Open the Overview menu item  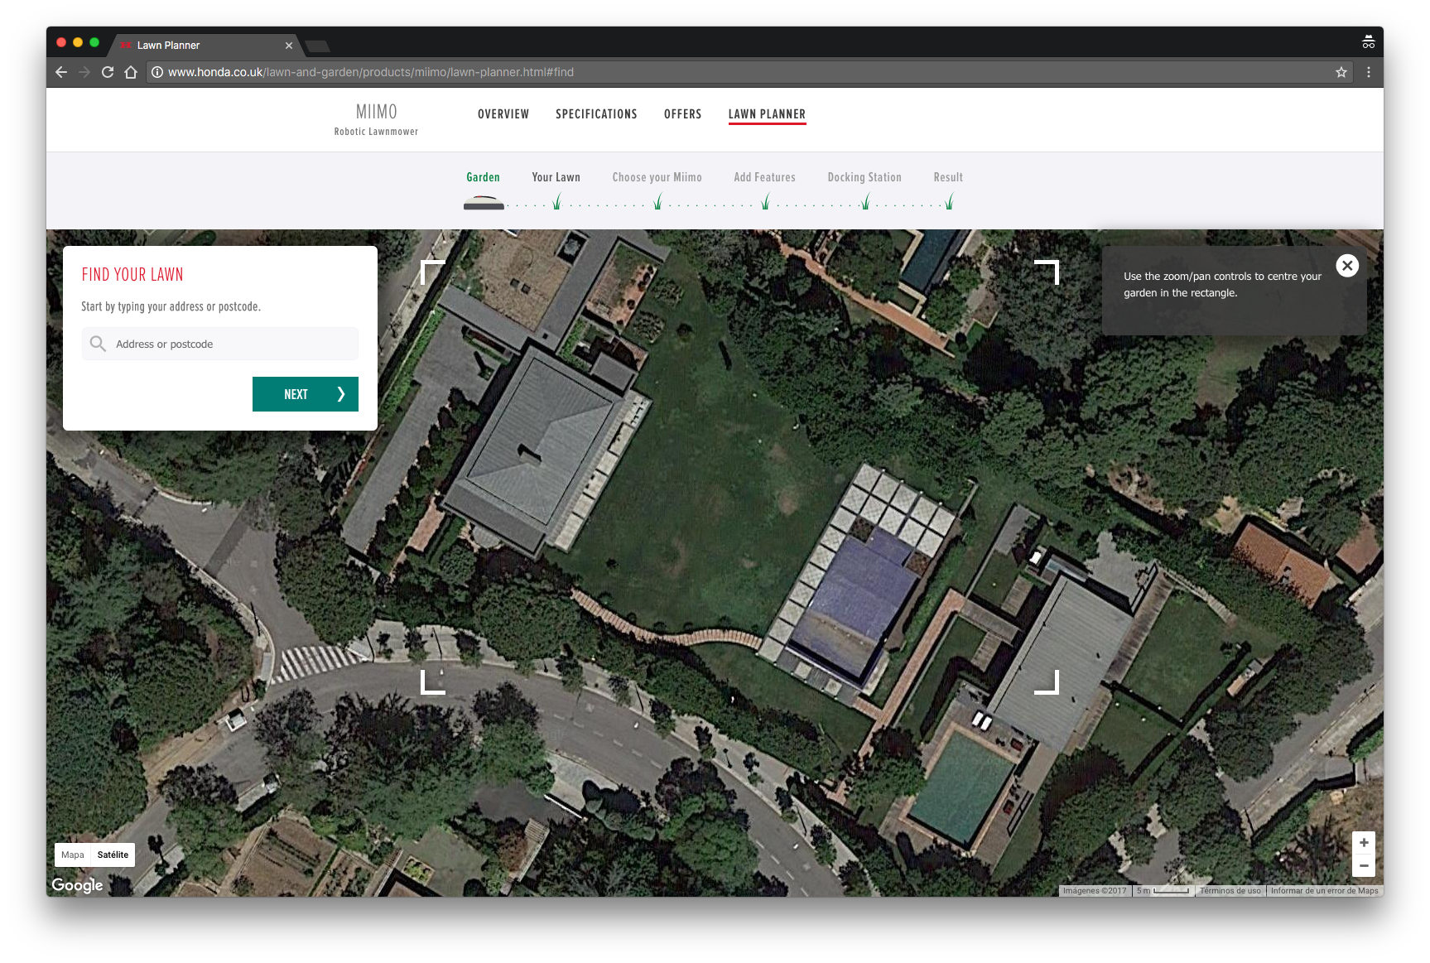point(503,114)
